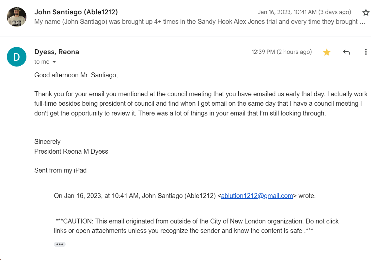The width and height of the screenshot is (378, 260).
Task: Click signature 'President Reona M Dyess'
Action: (x=71, y=151)
